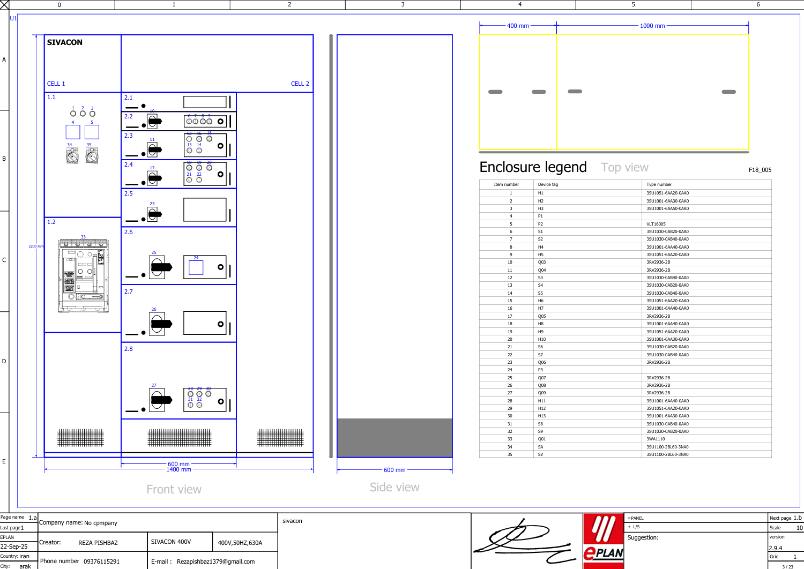This screenshot has width=804, height=569.
Task: Click the 'Enclosure legend' title text
Action: coord(533,167)
